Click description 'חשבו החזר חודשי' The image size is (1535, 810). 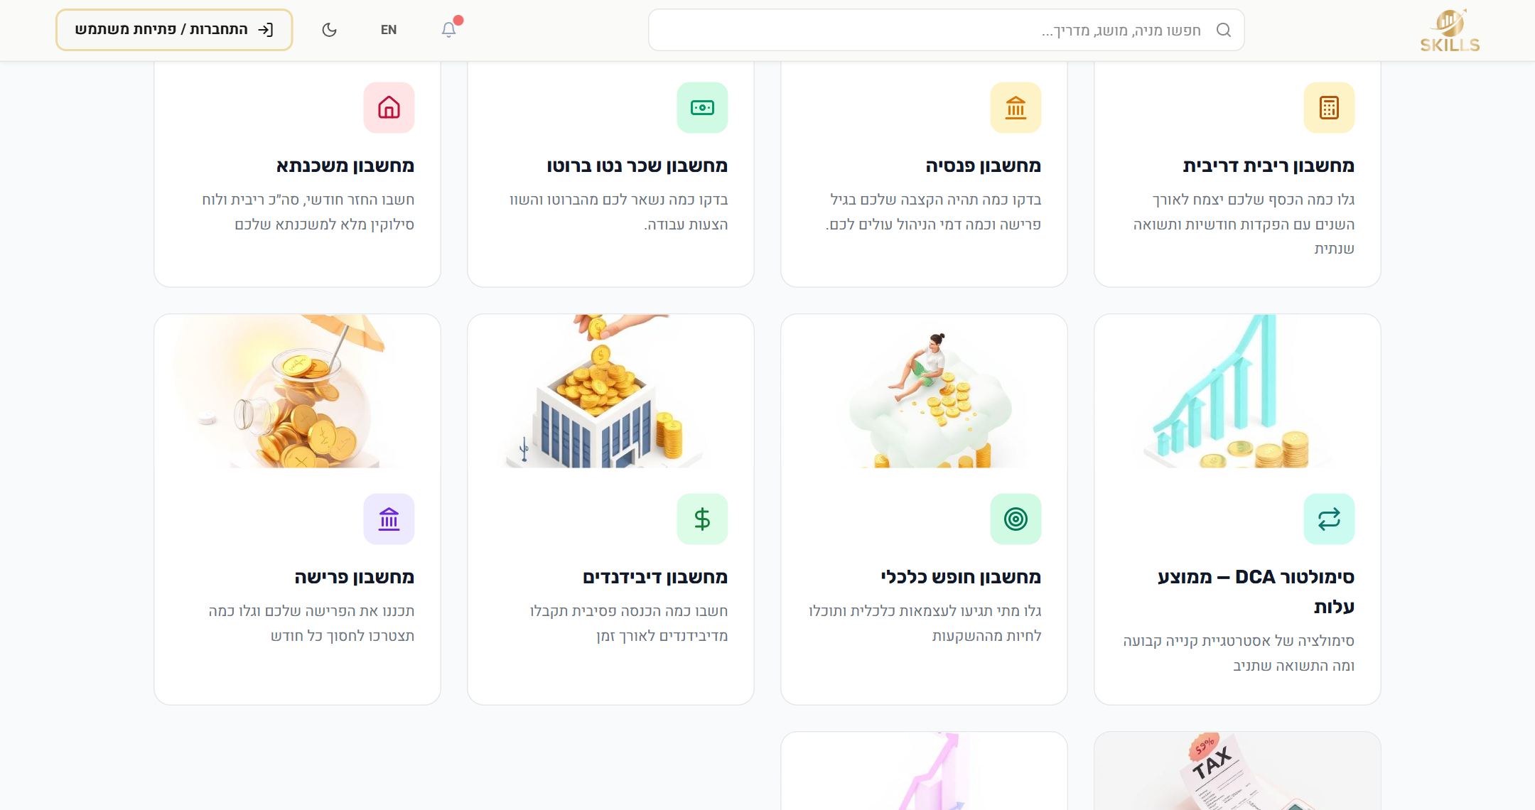308,212
